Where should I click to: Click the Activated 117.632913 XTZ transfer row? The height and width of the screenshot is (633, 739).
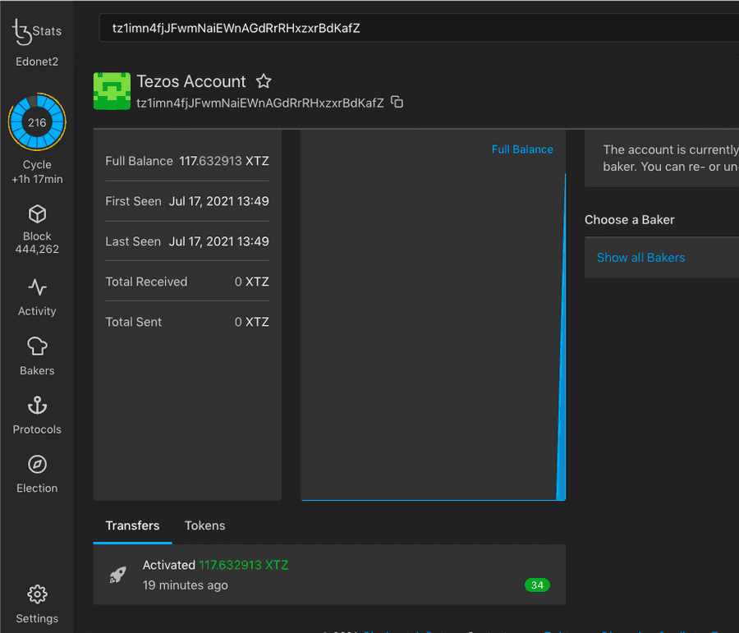[x=328, y=575]
